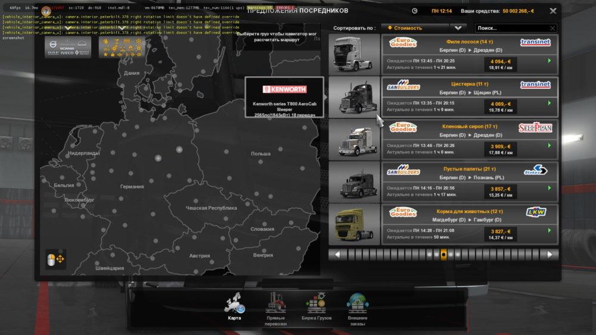This screenshot has height=335, width=596.
Task: Open the Карта (Map) section
Action: click(234, 306)
